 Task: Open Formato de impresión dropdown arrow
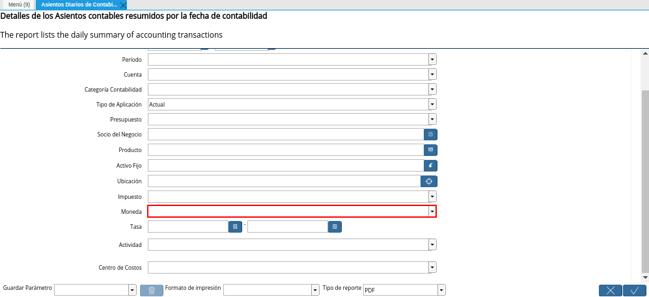pos(314,290)
